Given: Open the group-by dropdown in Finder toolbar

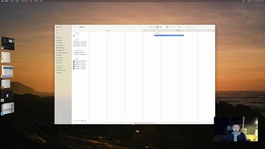Looking at the screenshot, I should tap(168, 27).
